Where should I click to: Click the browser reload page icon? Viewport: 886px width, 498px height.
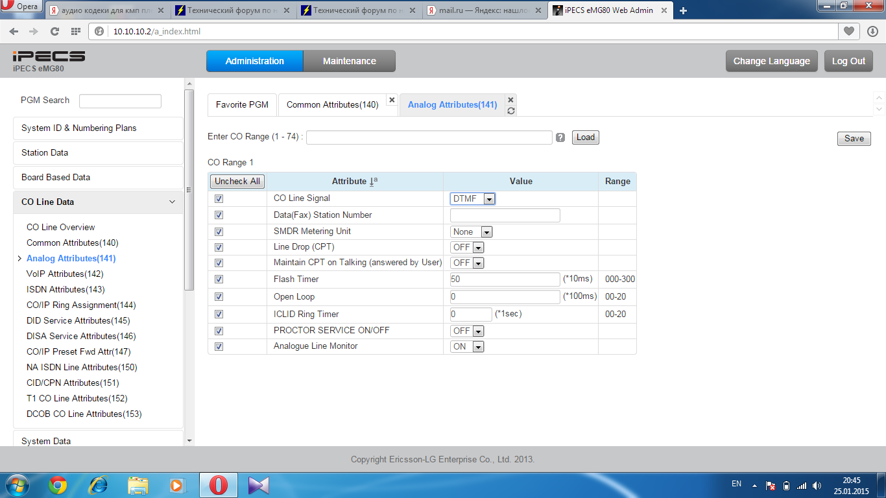[x=54, y=31]
